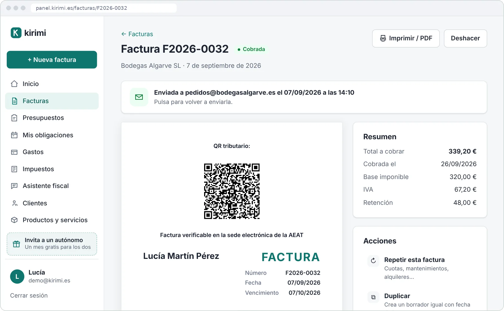
Task: Return via the Facturas breadcrumb link
Action: coord(137,34)
